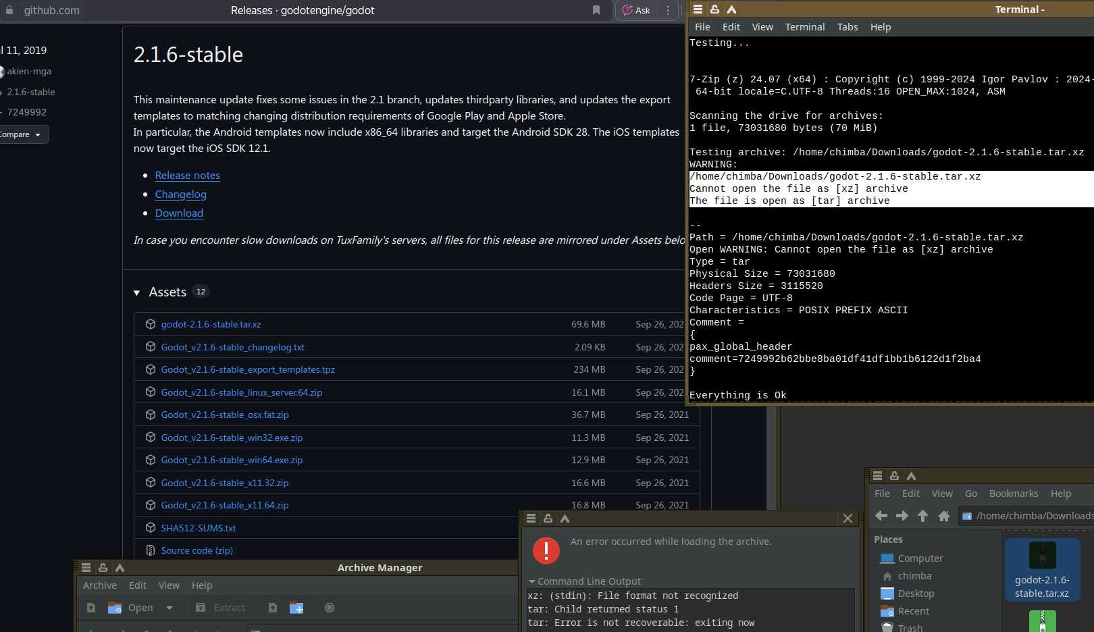The height and width of the screenshot is (632, 1094).
Task: Go up to parent folder in file manager
Action: click(x=922, y=516)
